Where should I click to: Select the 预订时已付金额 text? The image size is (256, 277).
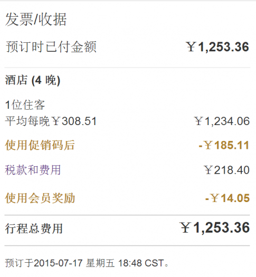(x=51, y=46)
